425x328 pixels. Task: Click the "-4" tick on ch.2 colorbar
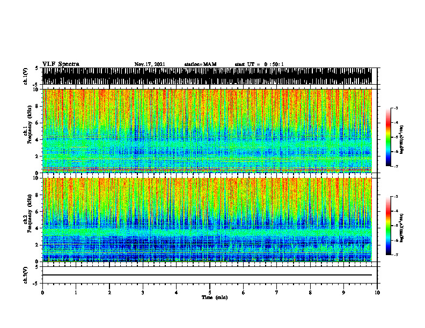coord(395,211)
